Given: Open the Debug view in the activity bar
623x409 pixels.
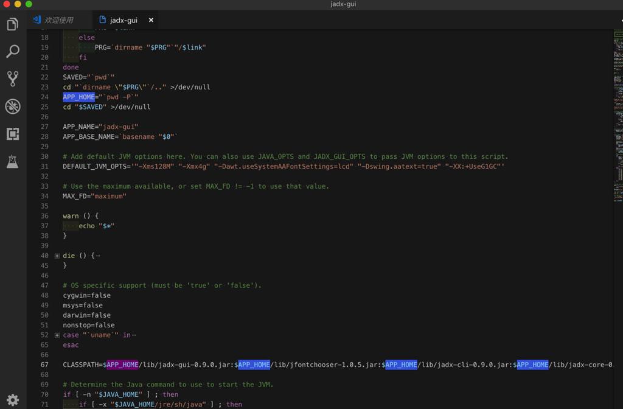Looking at the screenshot, I should (13, 106).
